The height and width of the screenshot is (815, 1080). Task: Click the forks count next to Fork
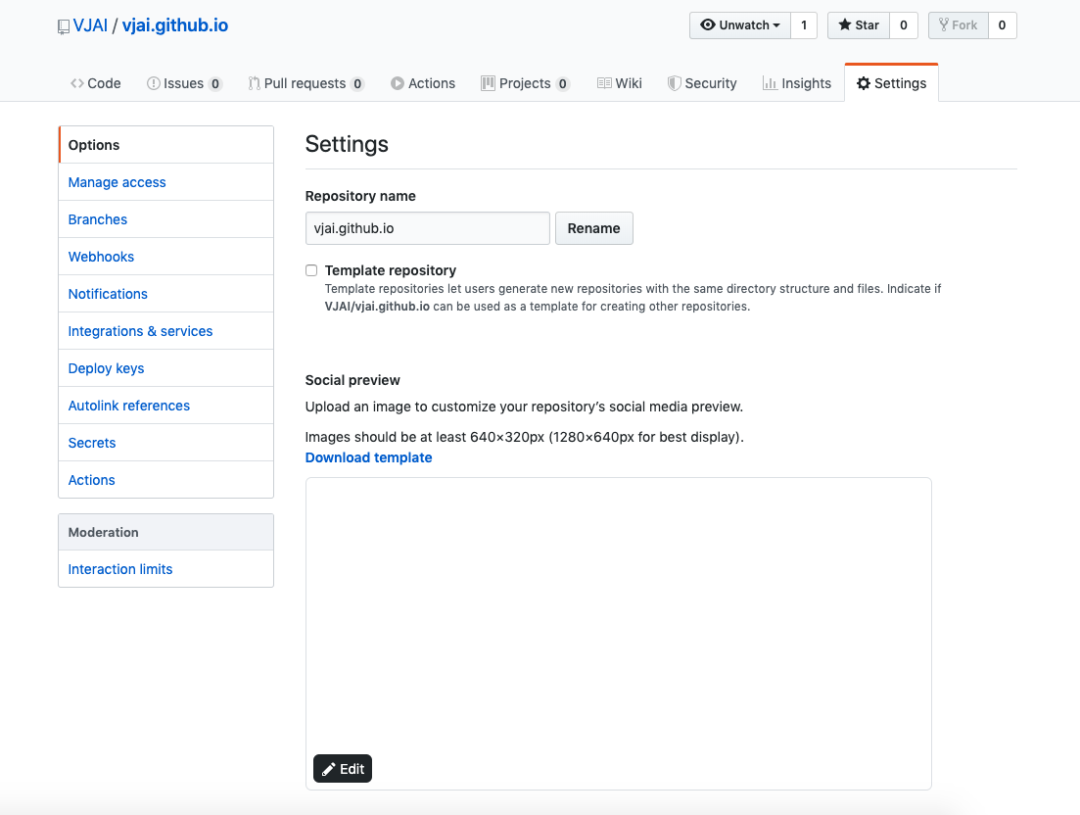[1003, 25]
